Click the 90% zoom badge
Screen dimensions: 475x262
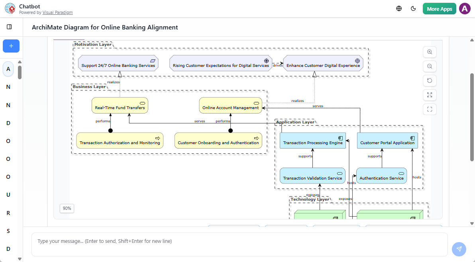click(67, 208)
